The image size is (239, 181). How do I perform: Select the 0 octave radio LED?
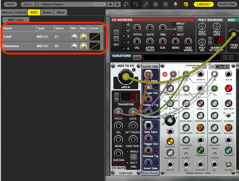coord(124,36)
